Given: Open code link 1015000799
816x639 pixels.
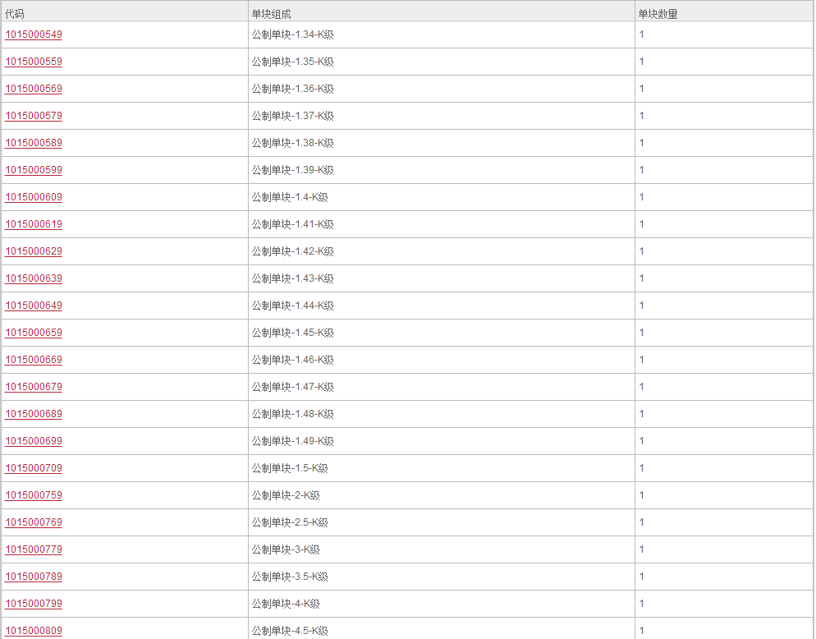Looking at the screenshot, I should tap(34, 603).
